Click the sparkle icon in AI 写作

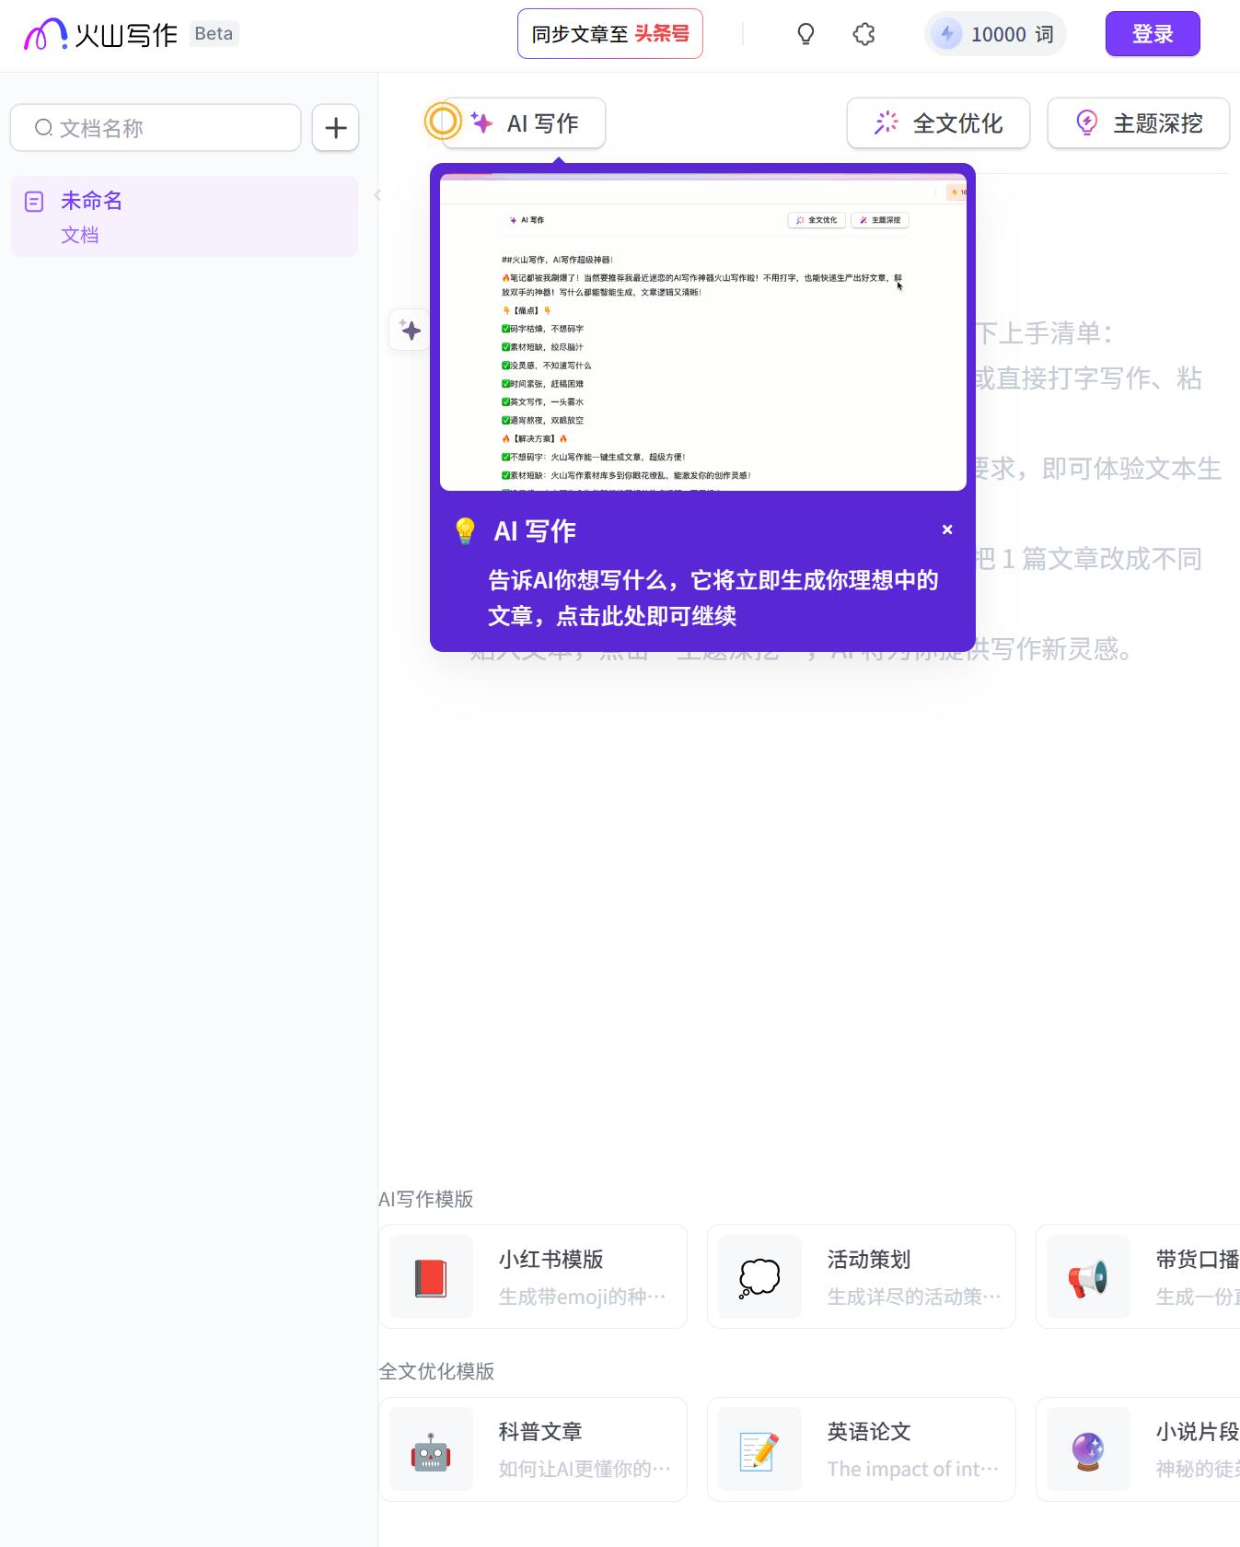tap(481, 122)
